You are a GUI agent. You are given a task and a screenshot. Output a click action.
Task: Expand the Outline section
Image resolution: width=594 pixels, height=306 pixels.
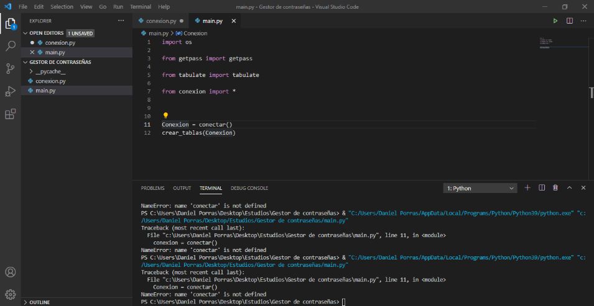[x=39, y=302]
